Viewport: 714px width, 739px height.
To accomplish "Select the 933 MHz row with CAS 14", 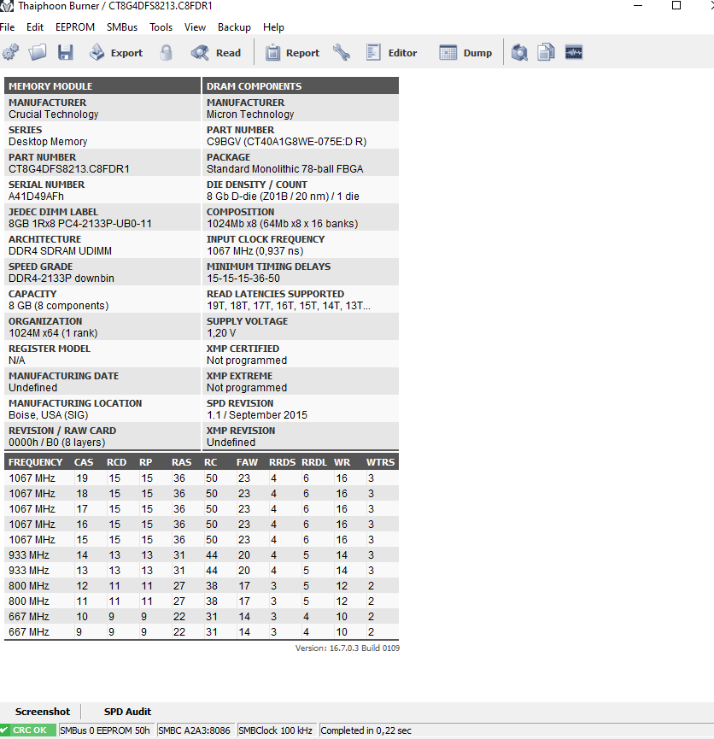I will click(x=202, y=555).
